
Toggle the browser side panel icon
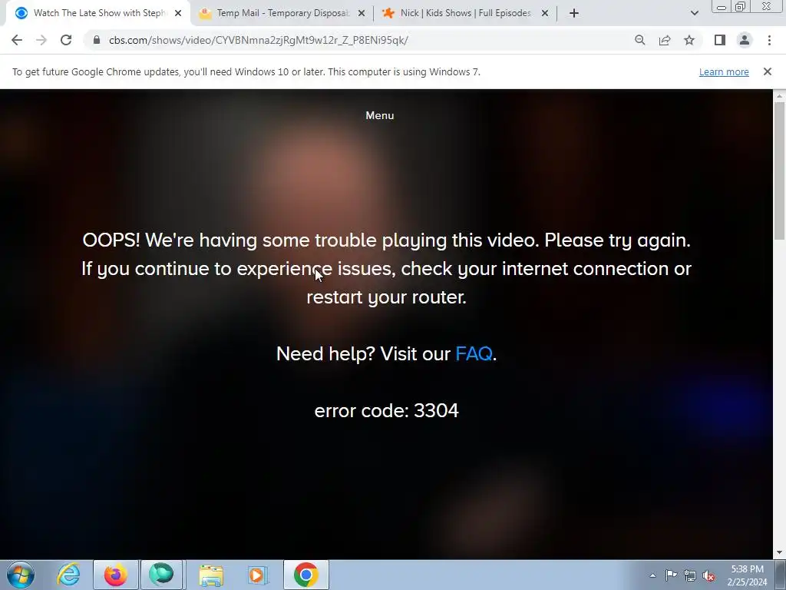pos(720,40)
